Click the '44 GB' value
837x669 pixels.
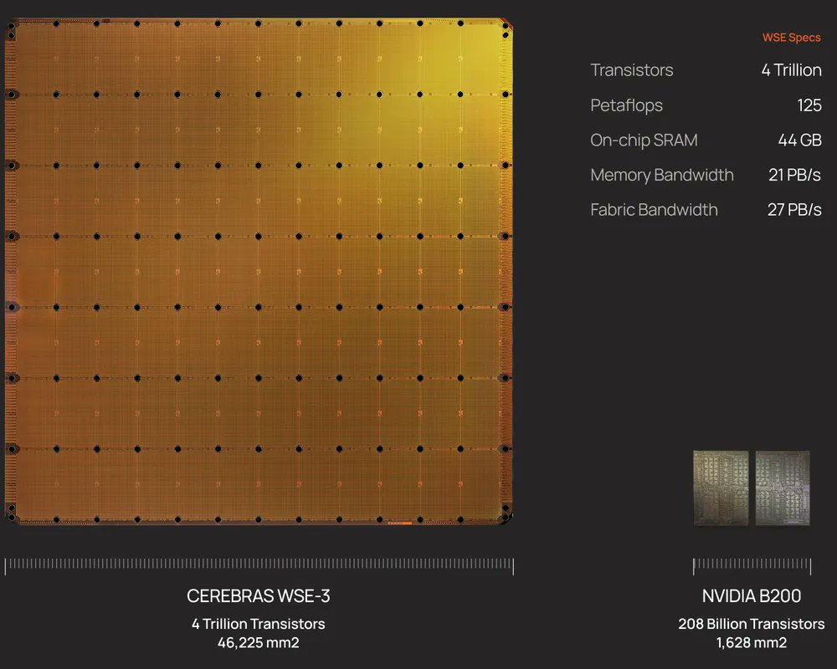point(799,140)
